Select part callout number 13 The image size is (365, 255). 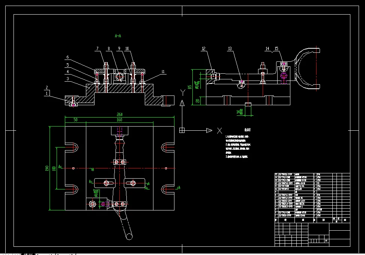click(230, 49)
